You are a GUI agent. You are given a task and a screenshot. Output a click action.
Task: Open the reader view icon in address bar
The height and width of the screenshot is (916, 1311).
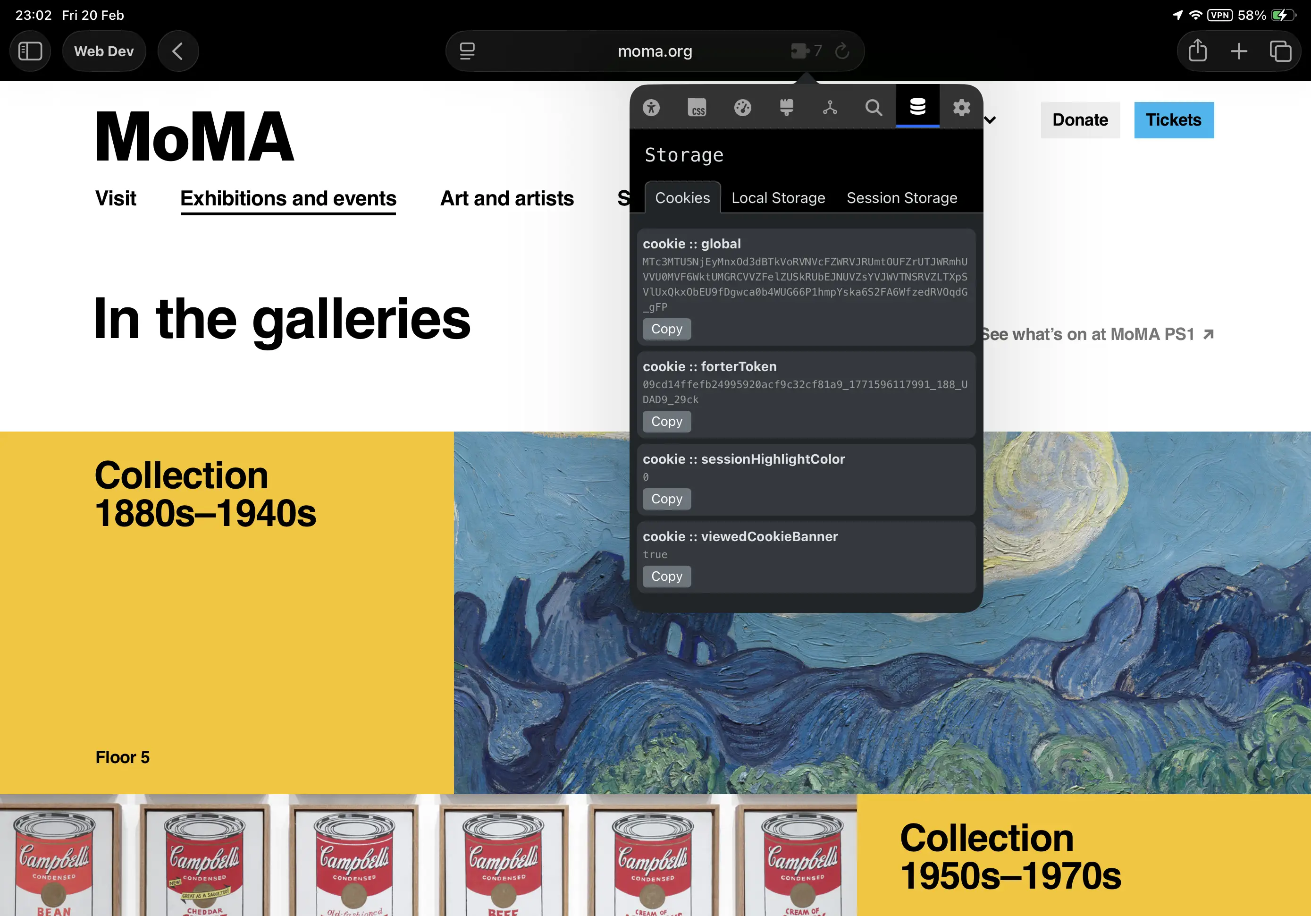point(468,51)
